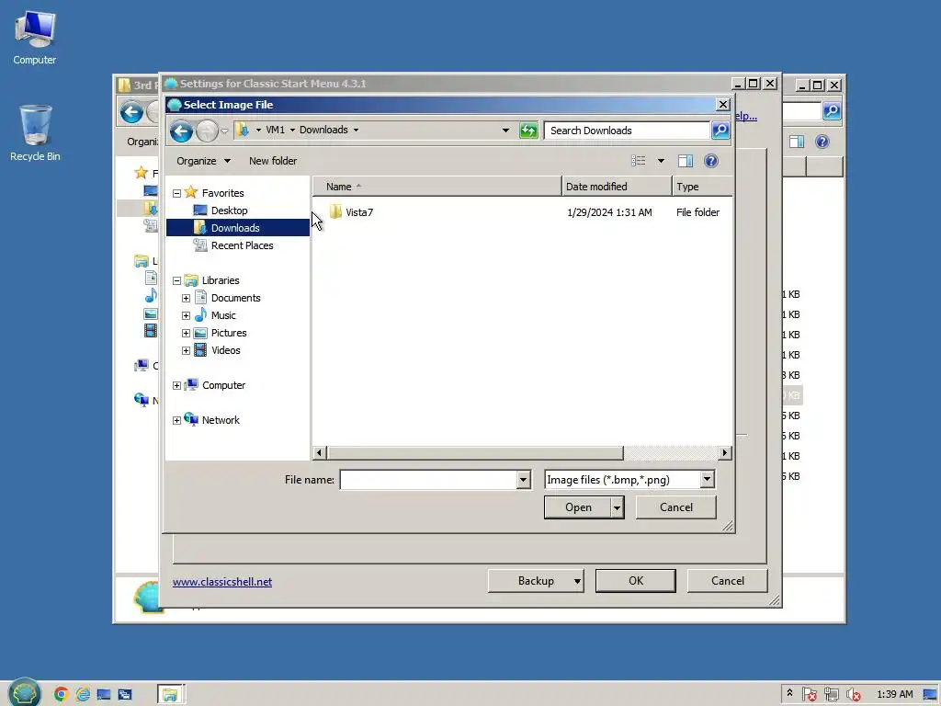Image resolution: width=941 pixels, height=706 pixels.
Task: Expand the Network tree node
Action: 177,420
